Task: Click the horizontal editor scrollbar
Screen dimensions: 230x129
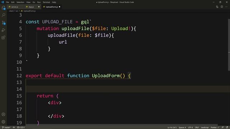Action: point(122,125)
